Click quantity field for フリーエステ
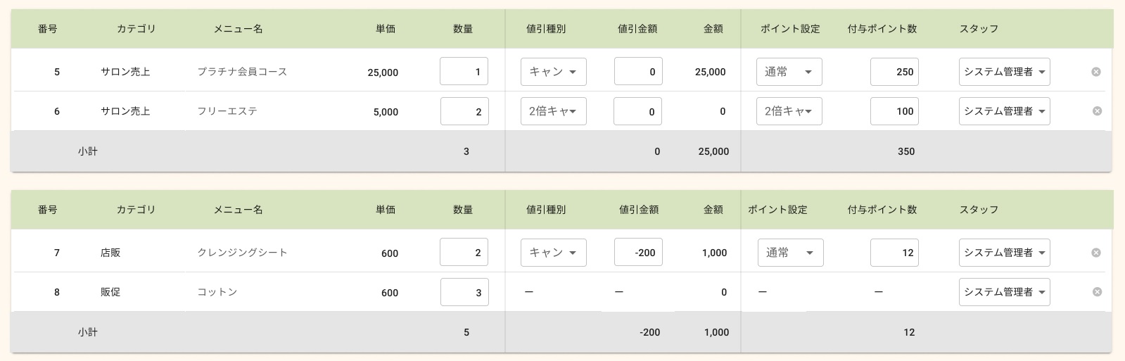Viewport: 1125px width, 361px height. coord(464,111)
